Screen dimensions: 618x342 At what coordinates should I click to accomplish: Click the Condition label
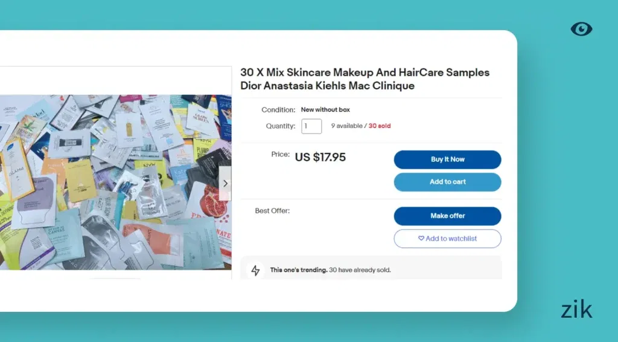(x=278, y=109)
